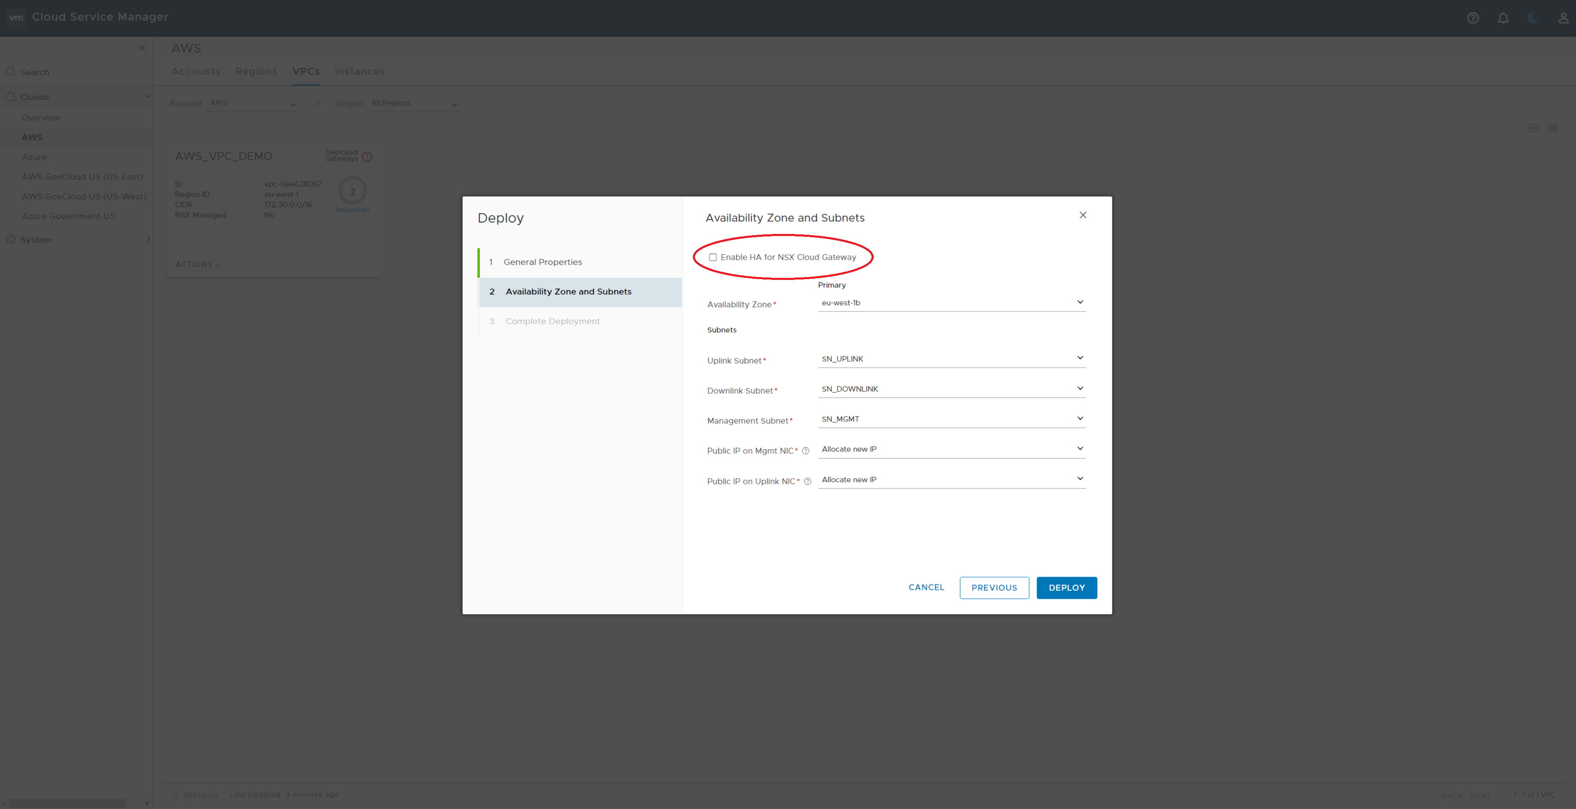
Task: Close the Deploy dialog with X
Action: tap(1082, 215)
